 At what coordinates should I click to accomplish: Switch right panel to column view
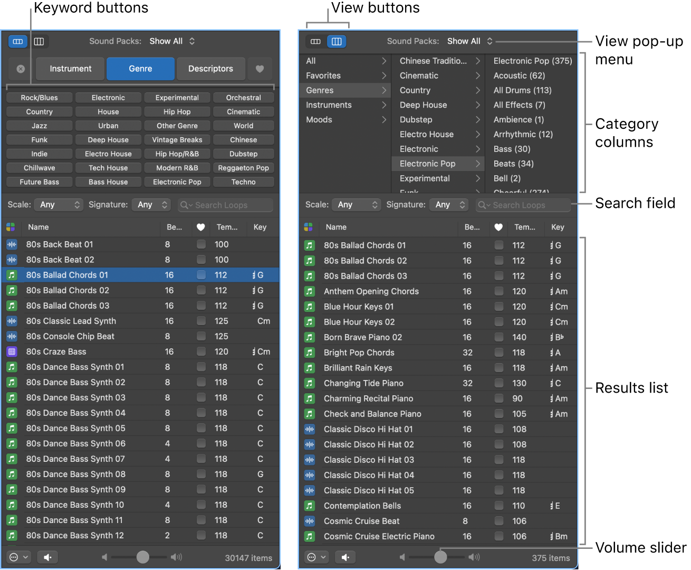pyautogui.click(x=337, y=41)
